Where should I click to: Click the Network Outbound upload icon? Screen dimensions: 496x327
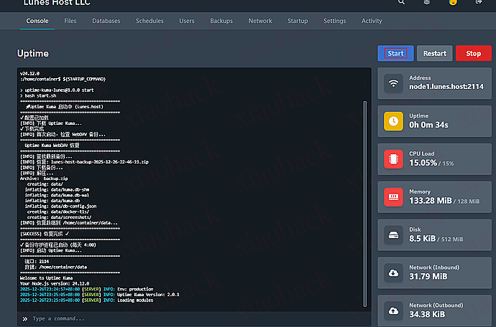pos(393,310)
